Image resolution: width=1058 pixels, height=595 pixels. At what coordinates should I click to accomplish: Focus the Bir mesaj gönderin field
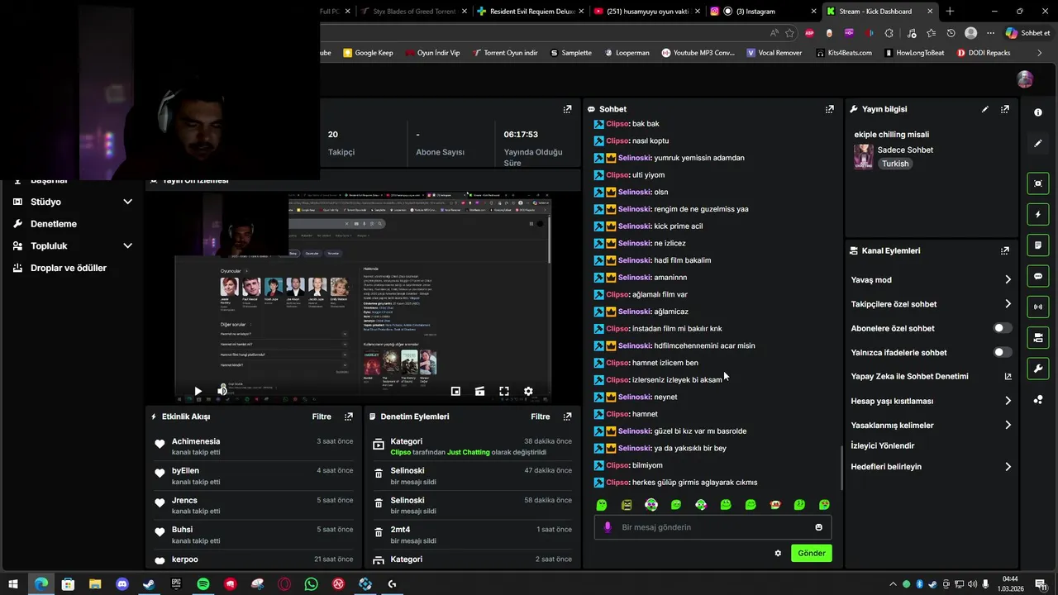pos(712,527)
